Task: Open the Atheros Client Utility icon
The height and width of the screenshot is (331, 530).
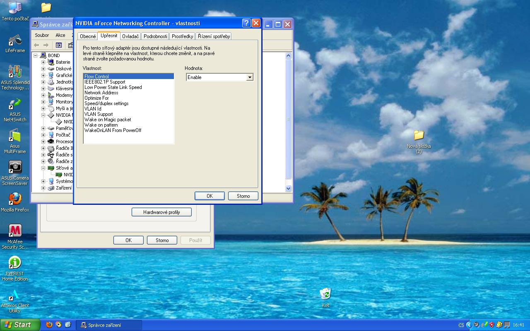Action: (15, 301)
